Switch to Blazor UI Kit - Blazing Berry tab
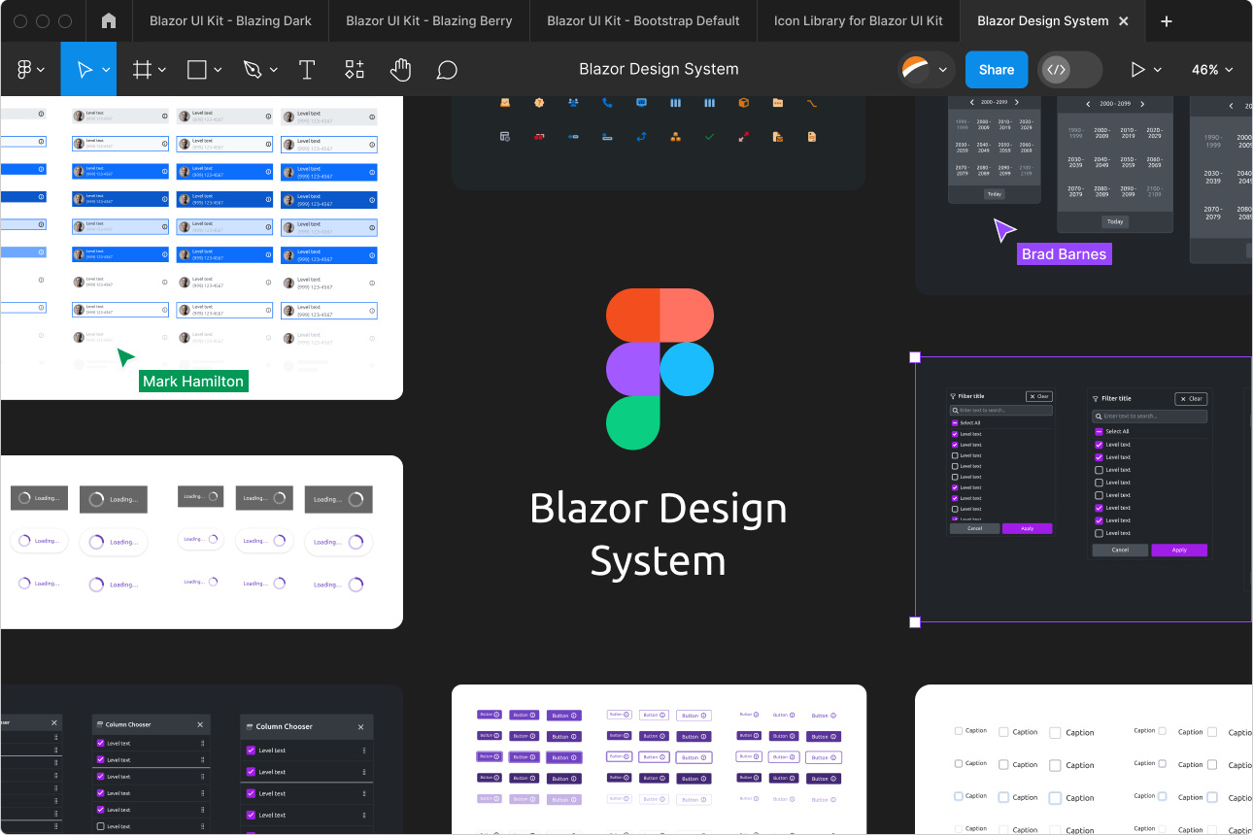The height and width of the screenshot is (835, 1253). click(x=428, y=20)
